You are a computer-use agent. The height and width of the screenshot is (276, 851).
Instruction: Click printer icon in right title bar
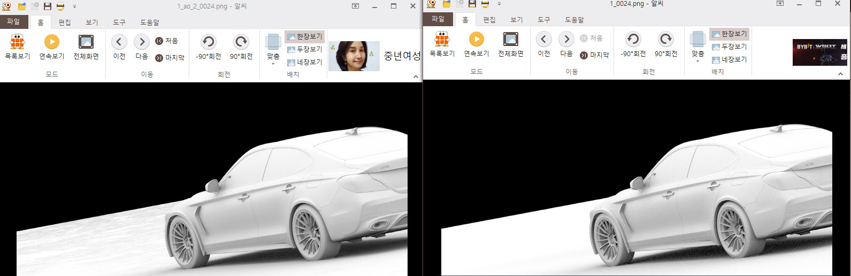click(x=485, y=4)
